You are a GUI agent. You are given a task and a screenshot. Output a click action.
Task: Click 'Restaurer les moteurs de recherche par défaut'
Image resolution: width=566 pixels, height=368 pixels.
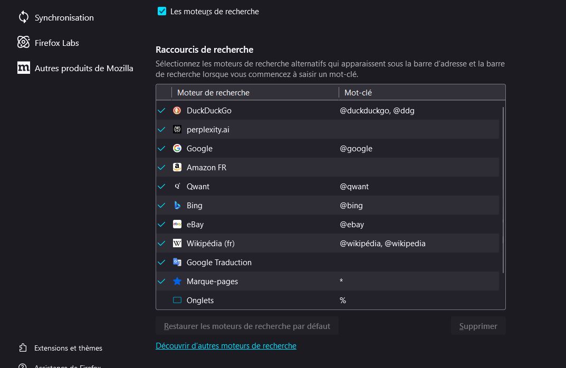(247, 326)
